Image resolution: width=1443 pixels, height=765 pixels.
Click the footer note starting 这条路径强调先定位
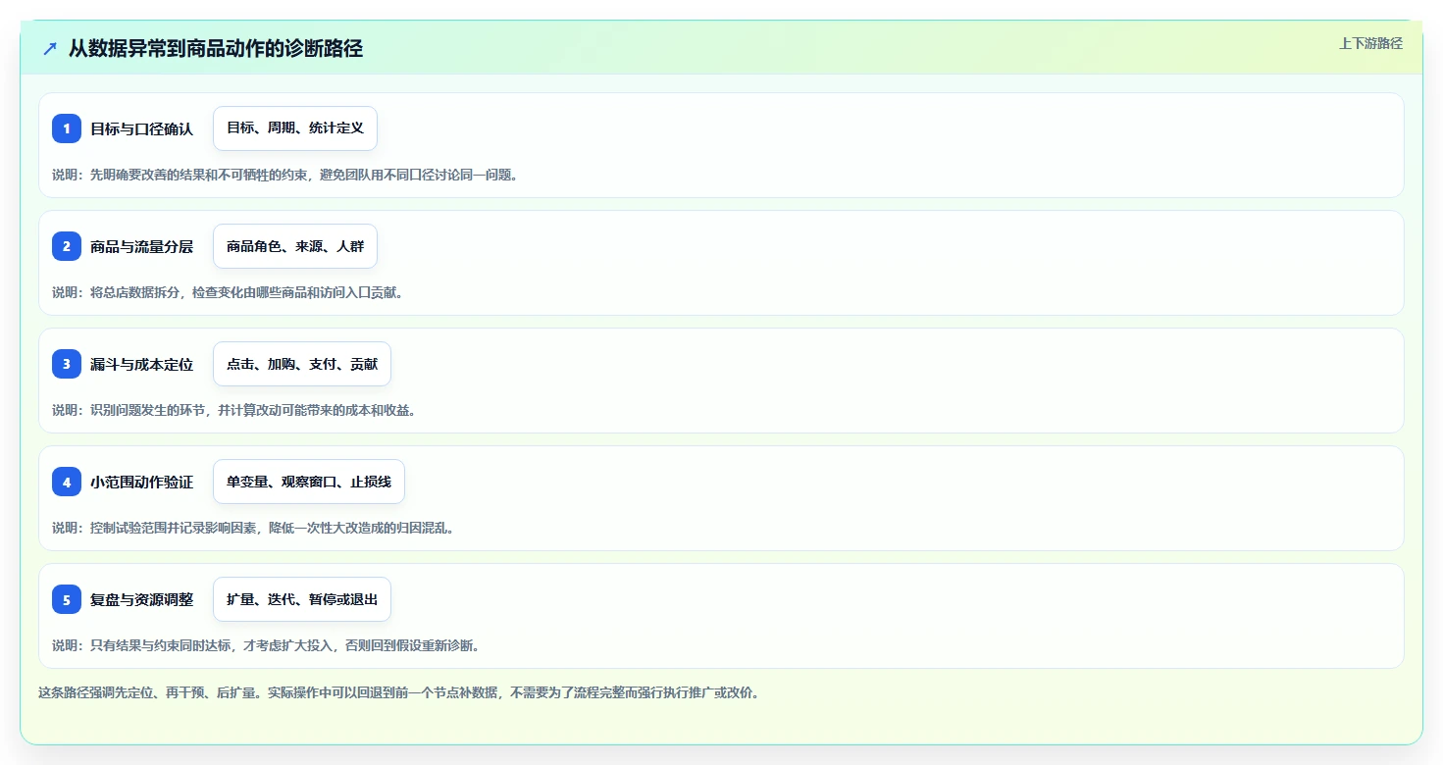(399, 692)
